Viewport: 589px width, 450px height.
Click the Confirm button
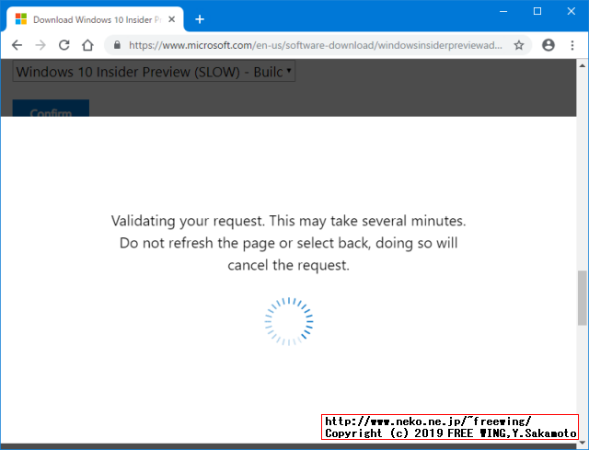51,109
